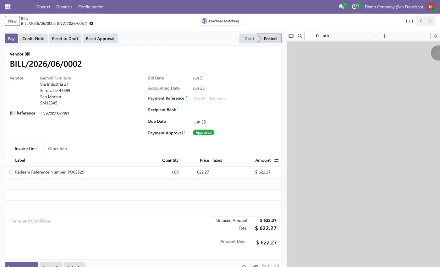Image resolution: width=440 pixels, height=267 pixels.
Task: Open invoice lines column settings icon
Action: (x=276, y=160)
